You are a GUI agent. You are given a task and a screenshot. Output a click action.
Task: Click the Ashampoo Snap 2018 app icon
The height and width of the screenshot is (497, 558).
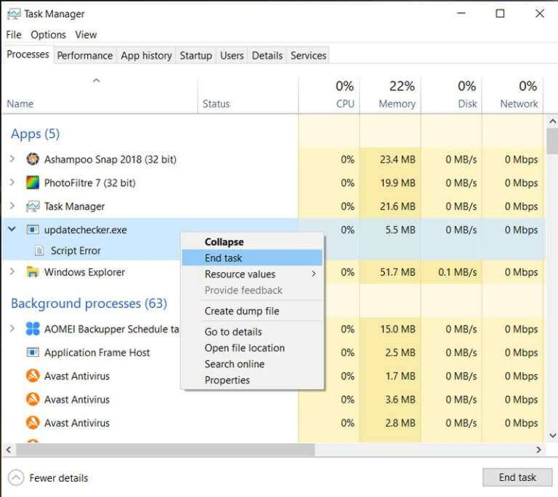pyautogui.click(x=33, y=159)
